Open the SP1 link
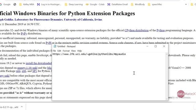This screenshot has height=110, width=196. pyautogui.click(x=35, y=71)
